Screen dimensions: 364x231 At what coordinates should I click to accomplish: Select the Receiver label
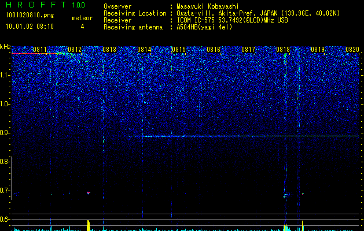coord(117,20)
